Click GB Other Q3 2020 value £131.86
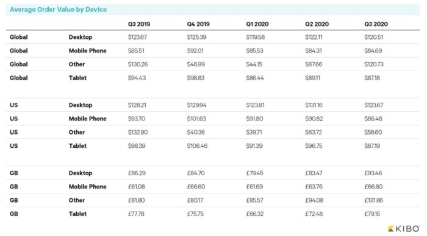This screenshot has width=427, height=236. (x=373, y=200)
